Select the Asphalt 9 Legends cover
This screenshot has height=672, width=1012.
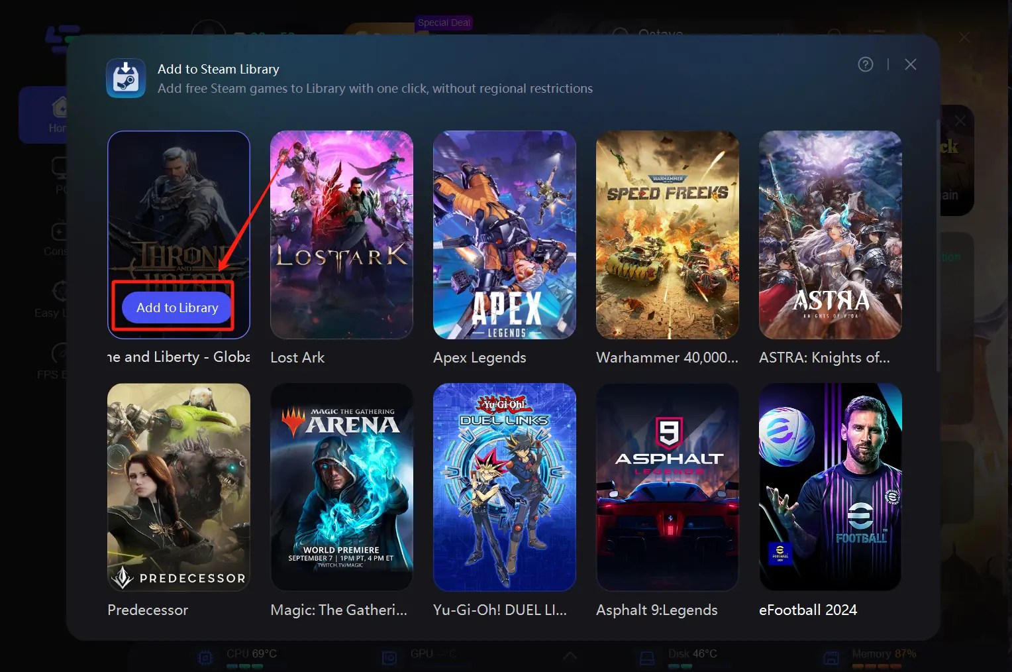[x=668, y=487]
